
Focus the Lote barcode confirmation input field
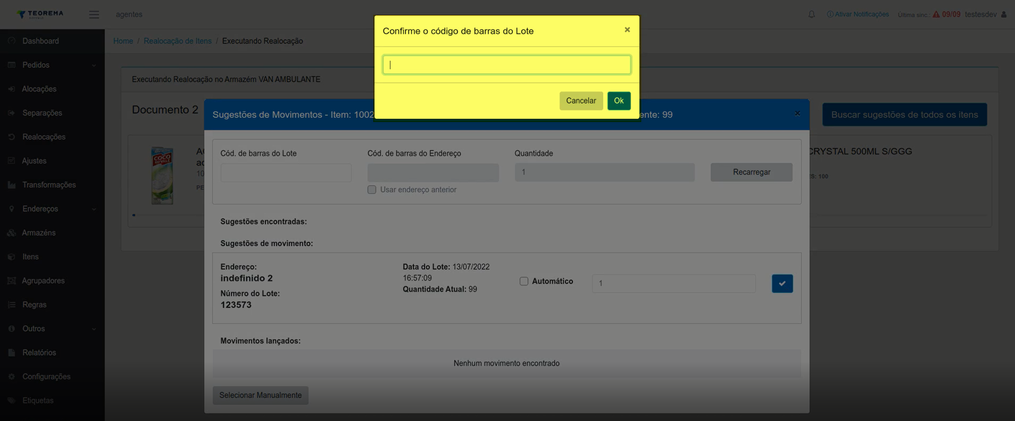pos(506,65)
